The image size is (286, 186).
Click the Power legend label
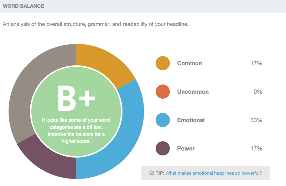[186, 148]
